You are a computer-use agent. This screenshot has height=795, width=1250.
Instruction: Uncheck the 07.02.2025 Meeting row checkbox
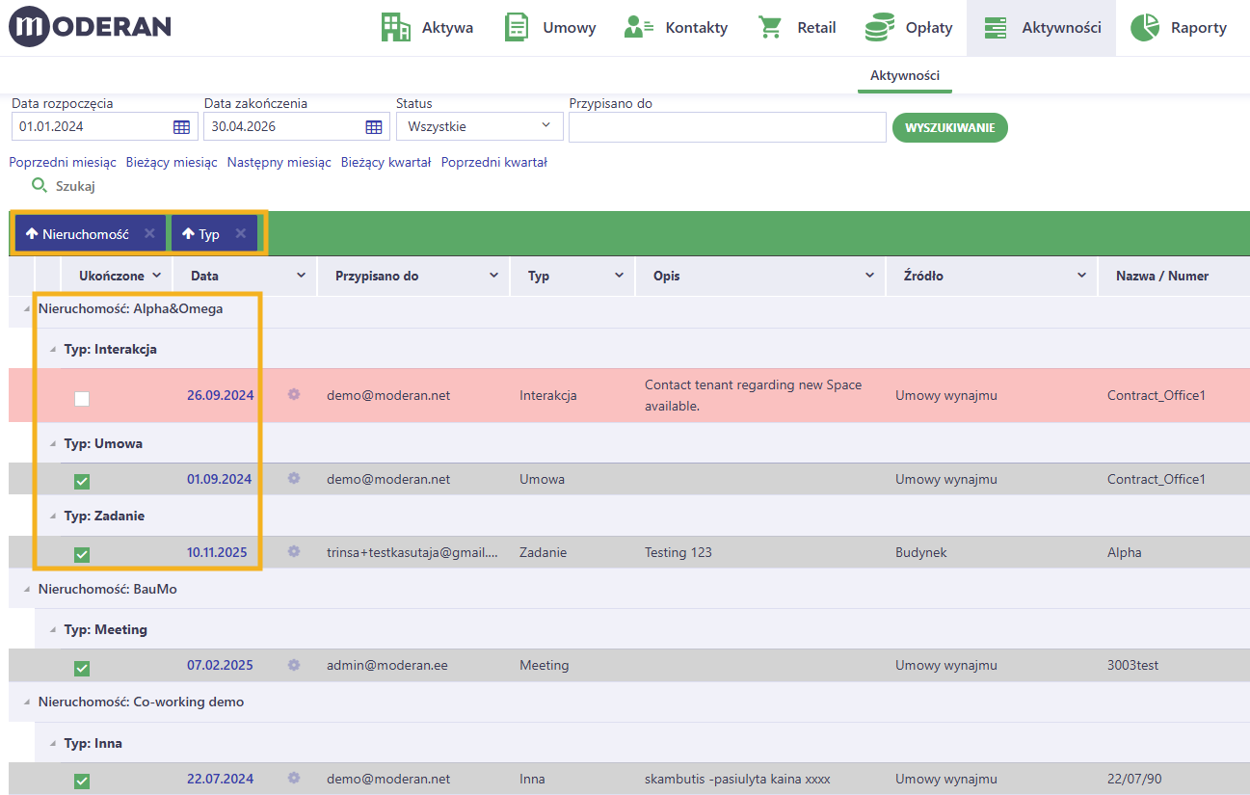pos(82,668)
